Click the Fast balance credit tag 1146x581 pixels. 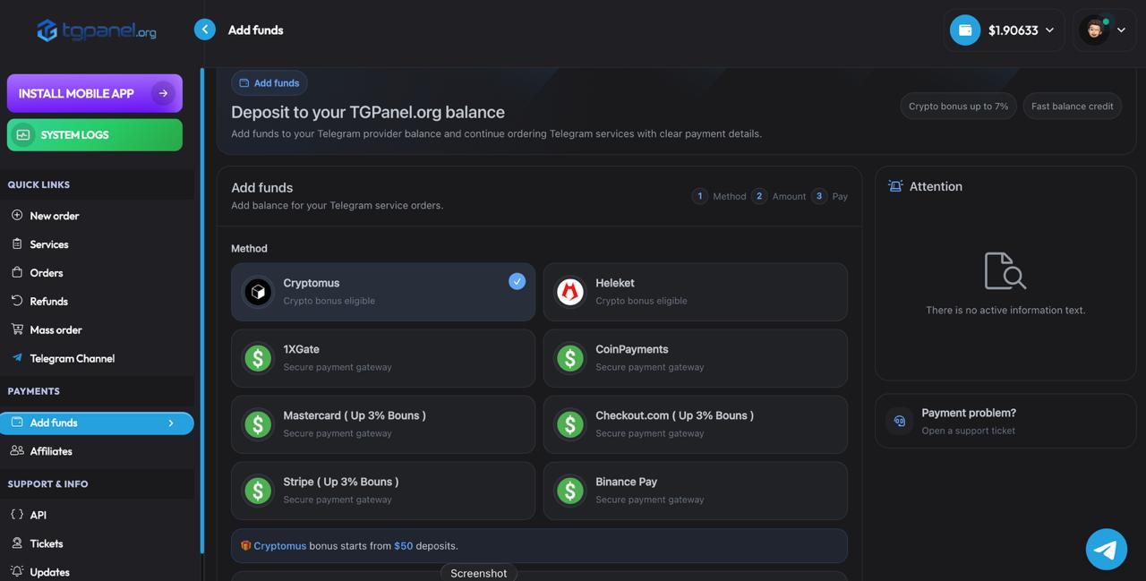pyautogui.click(x=1072, y=107)
